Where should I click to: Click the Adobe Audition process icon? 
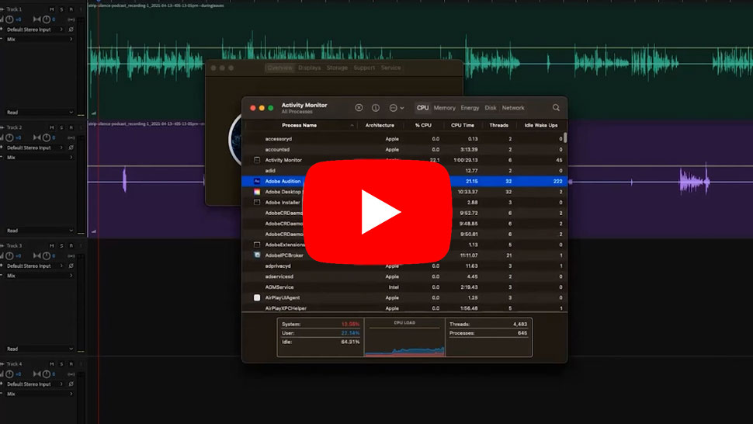pos(257,181)
